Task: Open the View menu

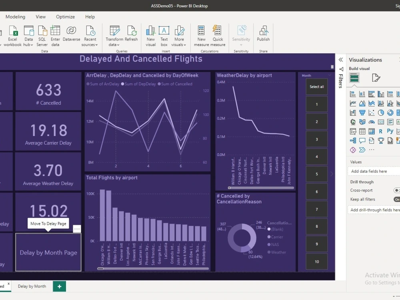Action: (x=40, y=17)
